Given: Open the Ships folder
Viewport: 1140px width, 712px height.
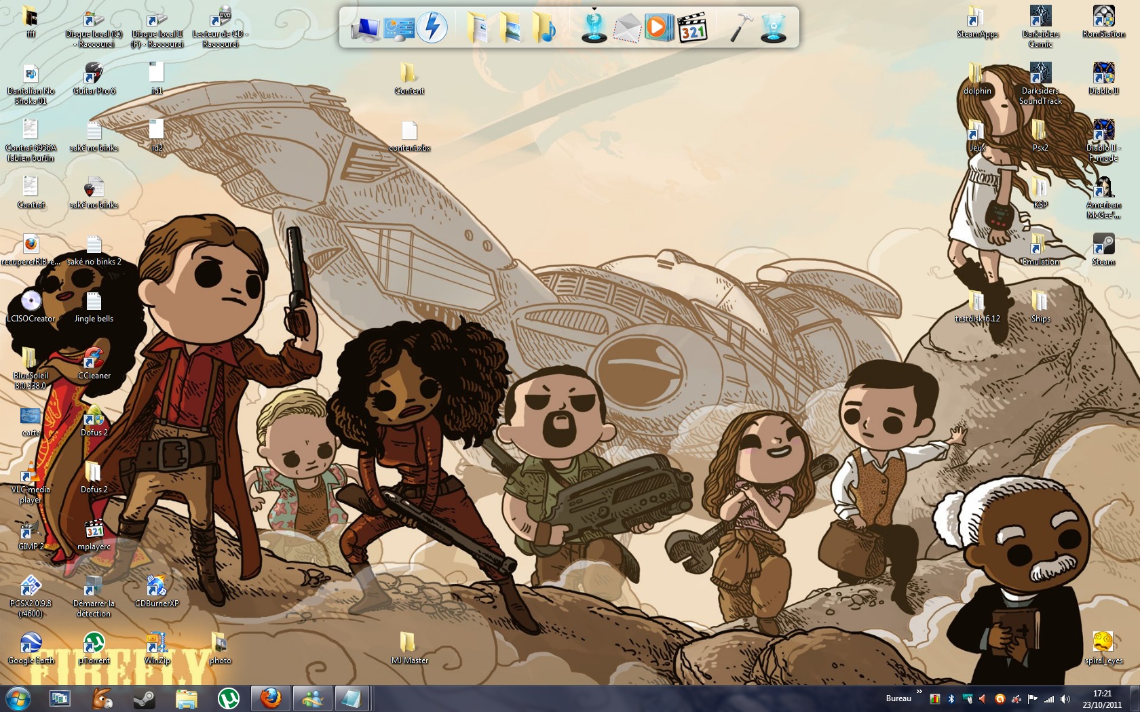Looking at the screenshot, I should coord(1040,306).
